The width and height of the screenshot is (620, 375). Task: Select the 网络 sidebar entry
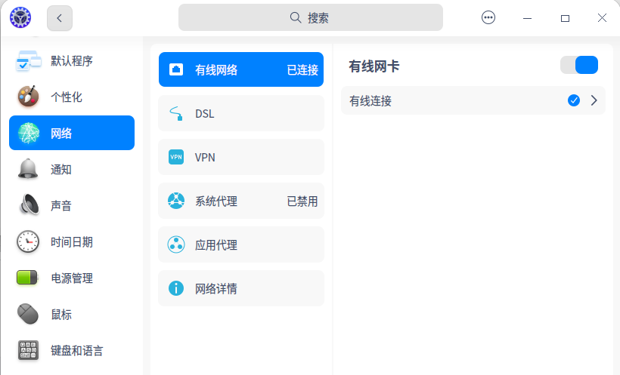72,133
